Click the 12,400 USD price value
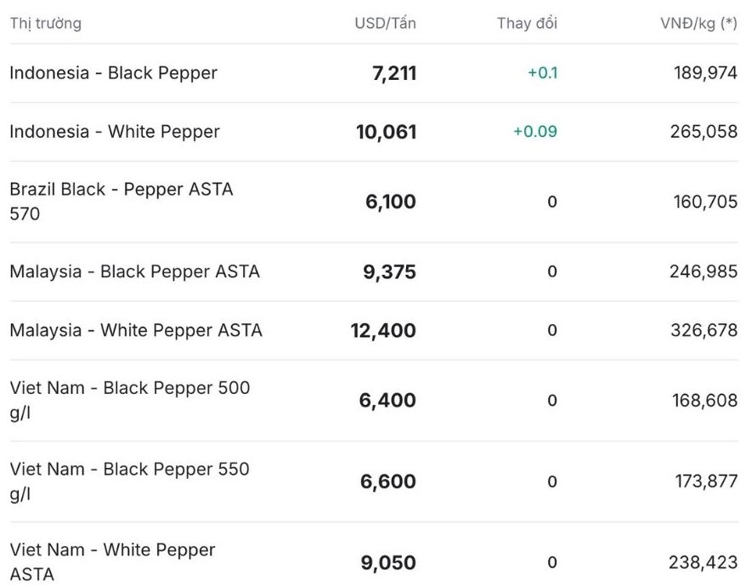746x587 pixels. [x=383, y=330]
